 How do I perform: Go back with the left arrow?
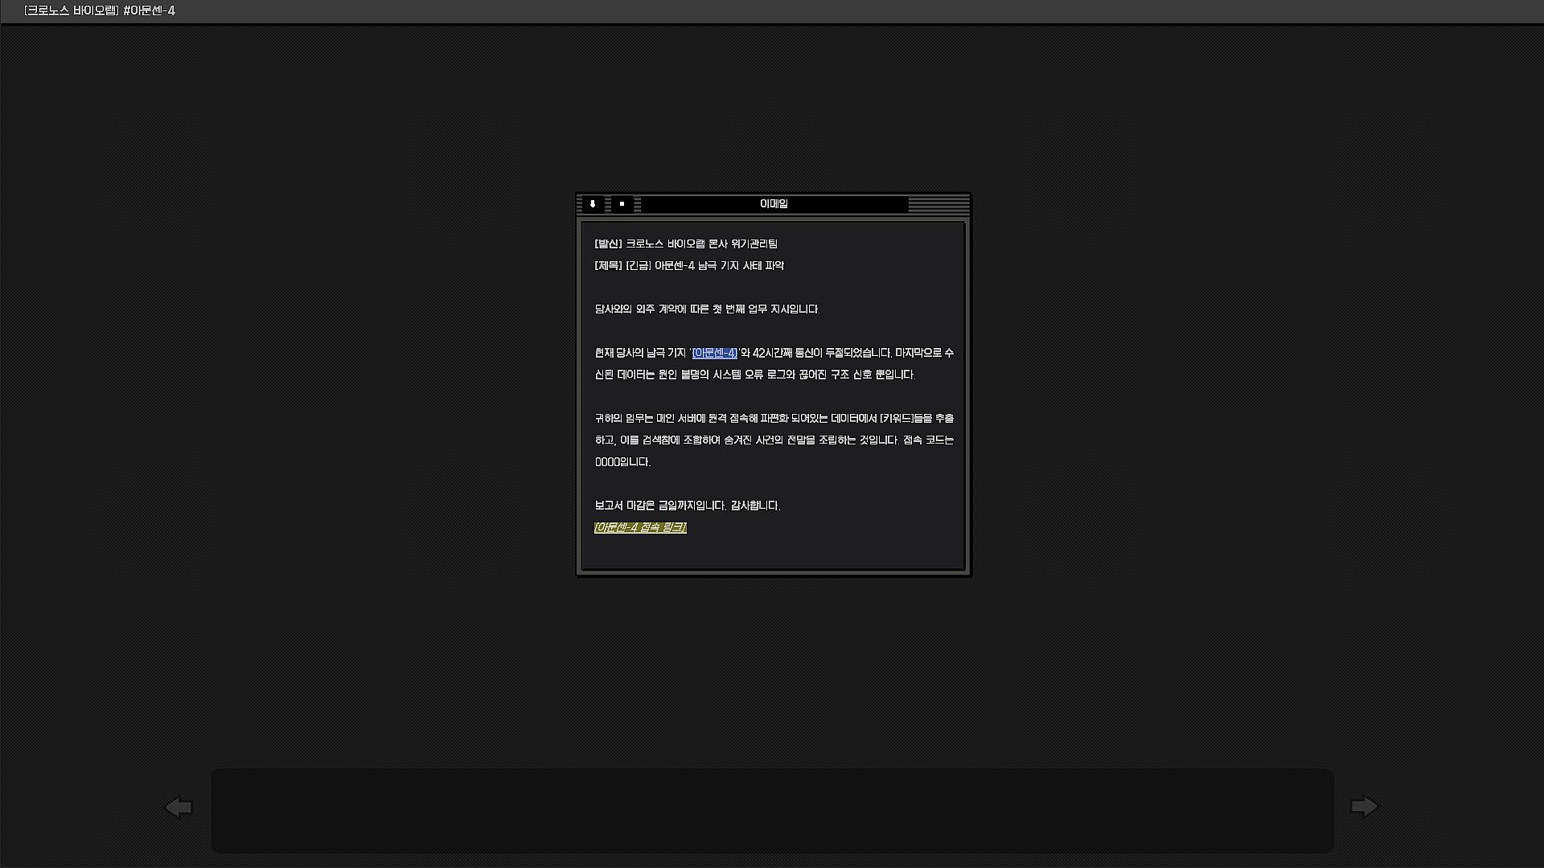179,806
